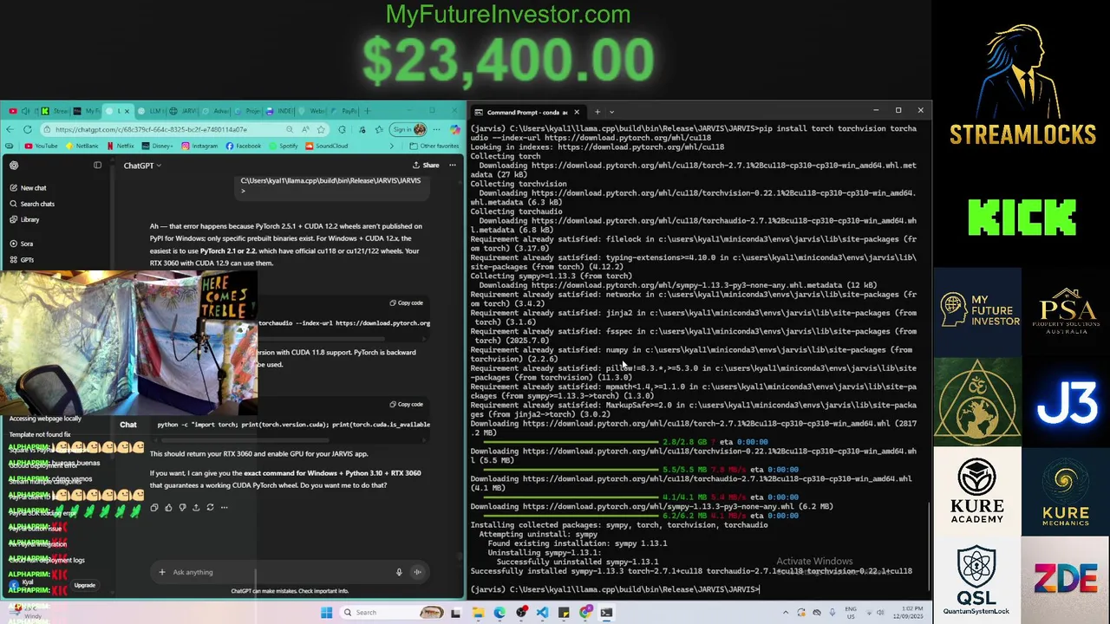
Task: Refresh the ChatGPT page in Edge
Action: coord(28,129)
